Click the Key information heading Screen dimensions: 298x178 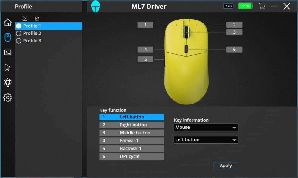click(x=191, y=120)
